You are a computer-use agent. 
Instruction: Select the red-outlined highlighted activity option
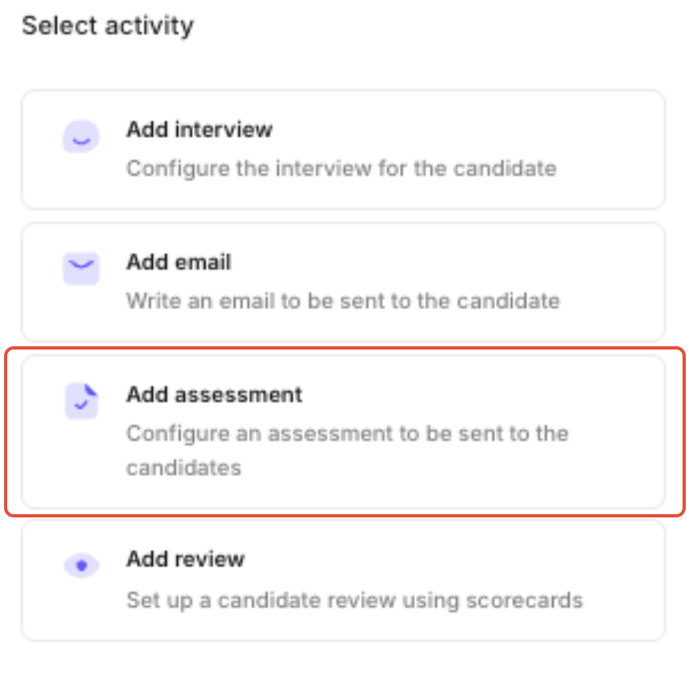[x=345, y=431]
